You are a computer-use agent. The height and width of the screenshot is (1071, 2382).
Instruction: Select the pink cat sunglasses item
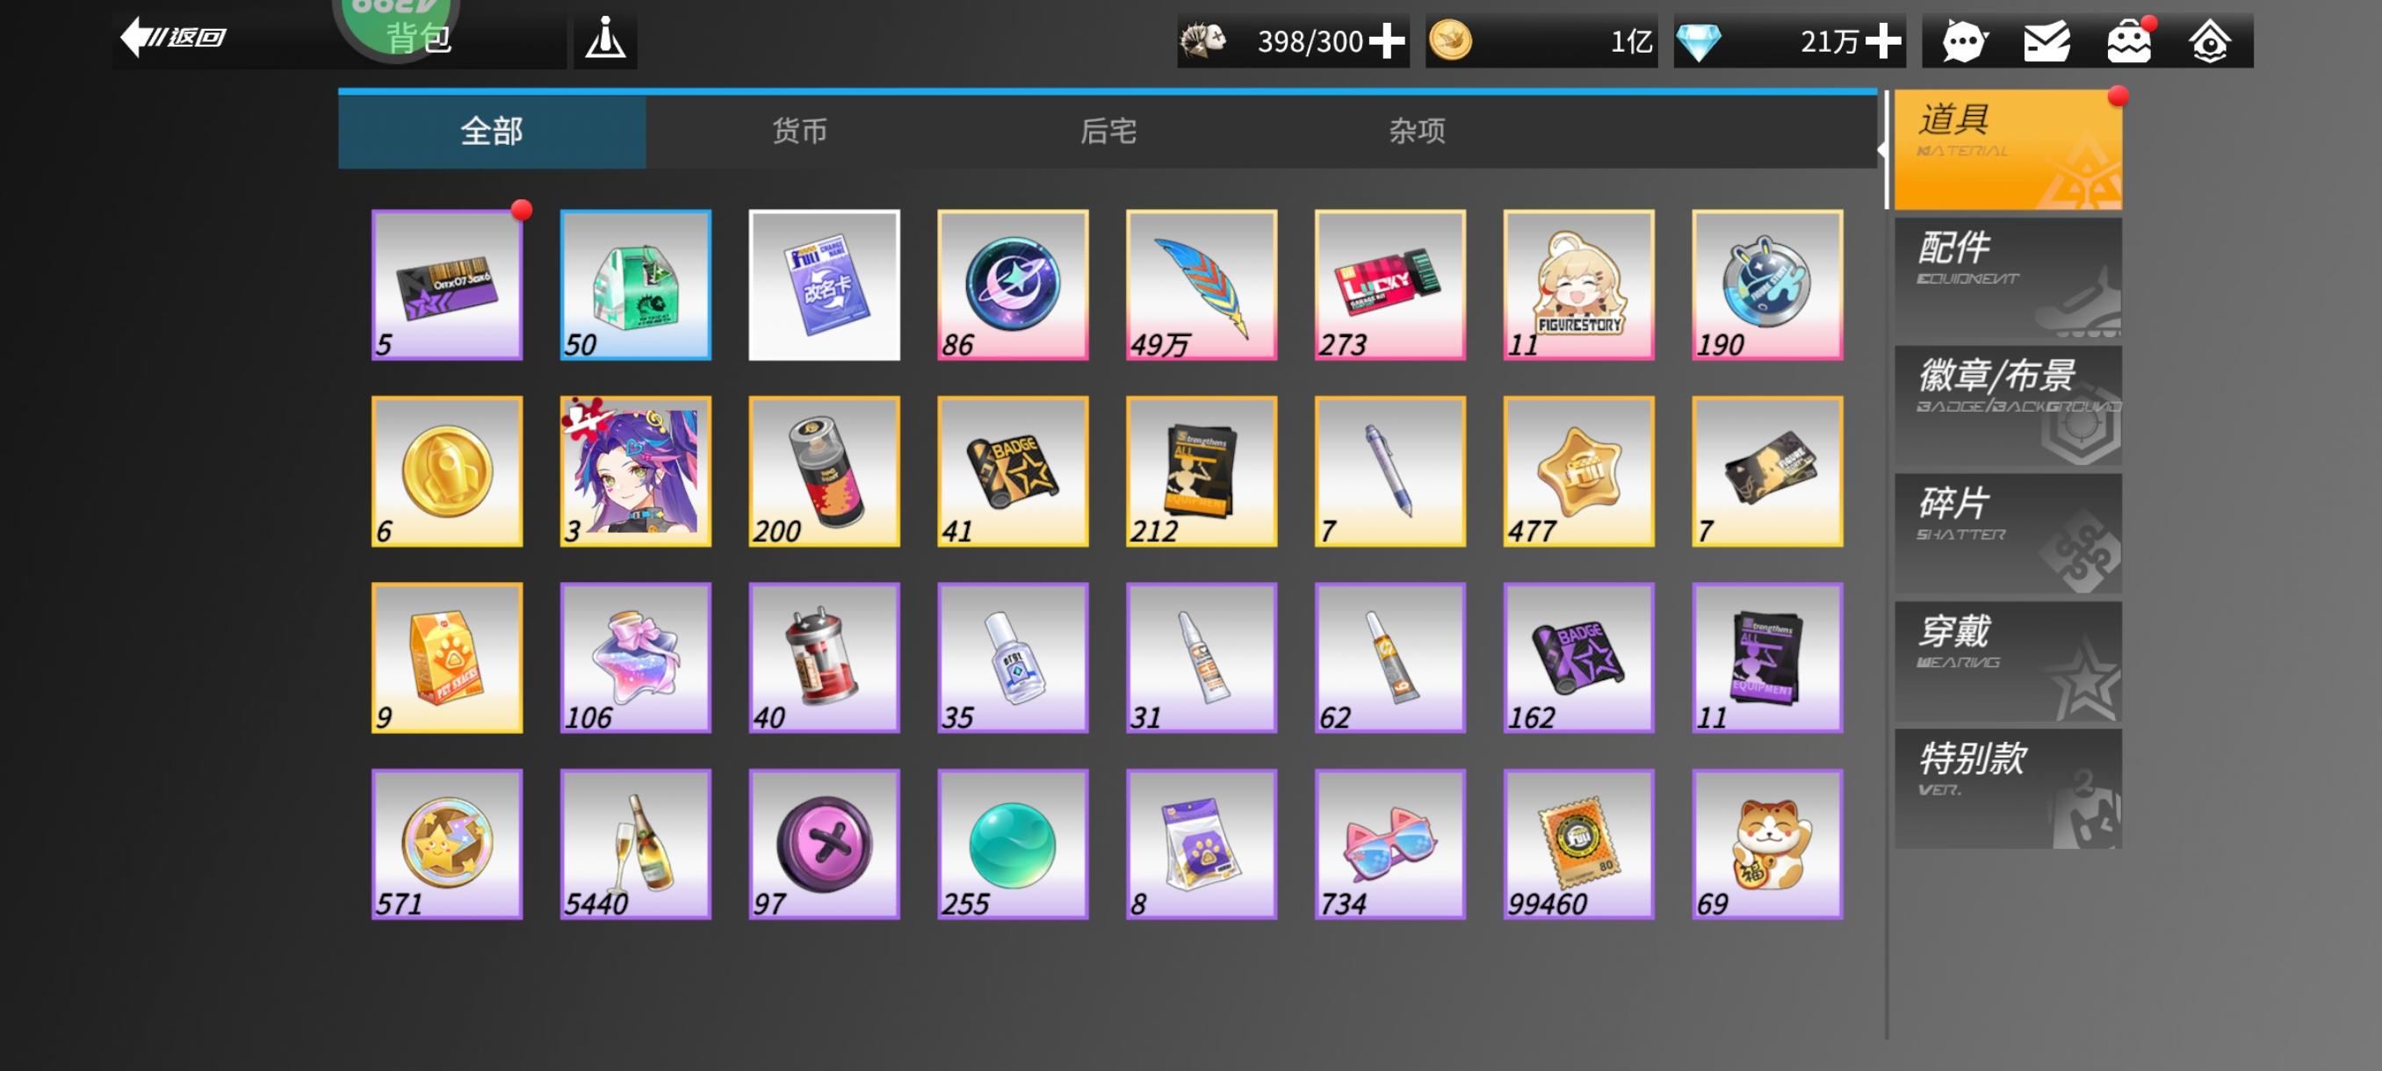pyautogui.click(x=1389, y=844)
